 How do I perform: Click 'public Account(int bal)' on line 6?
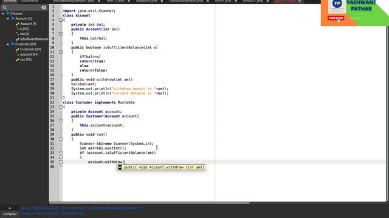[95, 29]
